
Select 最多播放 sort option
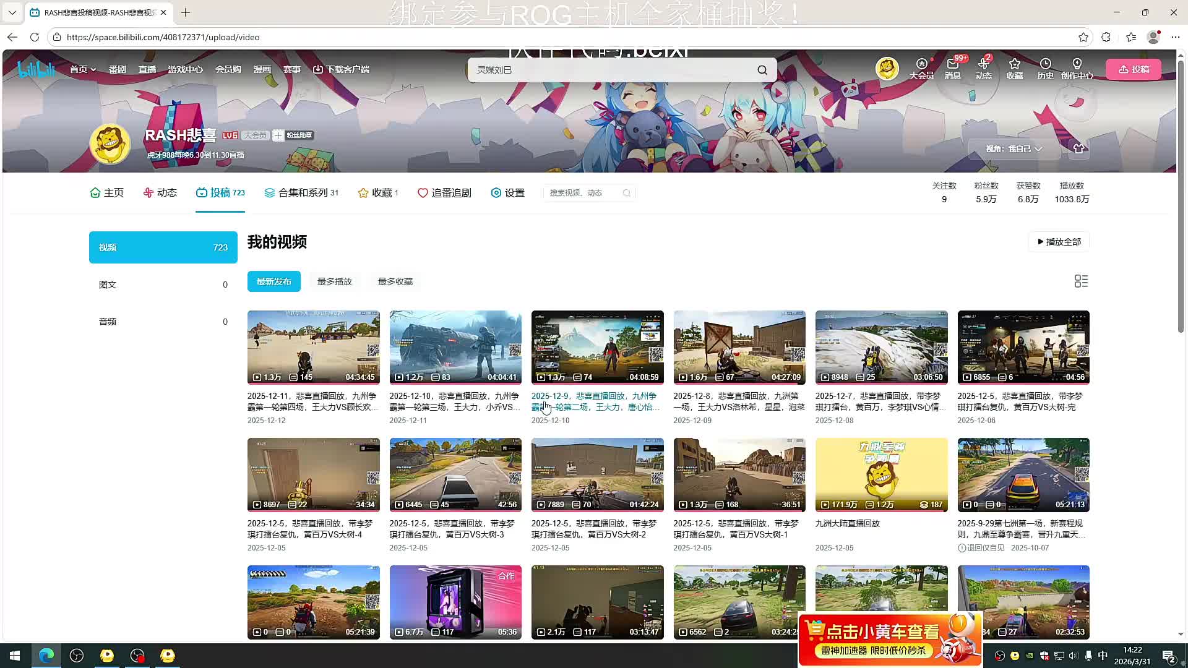pos(334,281)
